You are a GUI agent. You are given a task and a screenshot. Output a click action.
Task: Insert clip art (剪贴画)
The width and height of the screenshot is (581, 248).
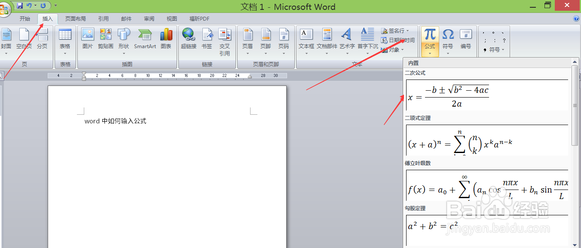point(106,40)
